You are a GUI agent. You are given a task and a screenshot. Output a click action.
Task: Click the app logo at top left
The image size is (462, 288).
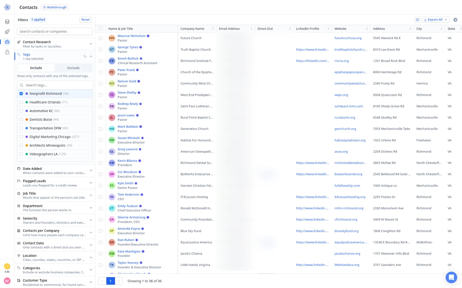(7, 7)
